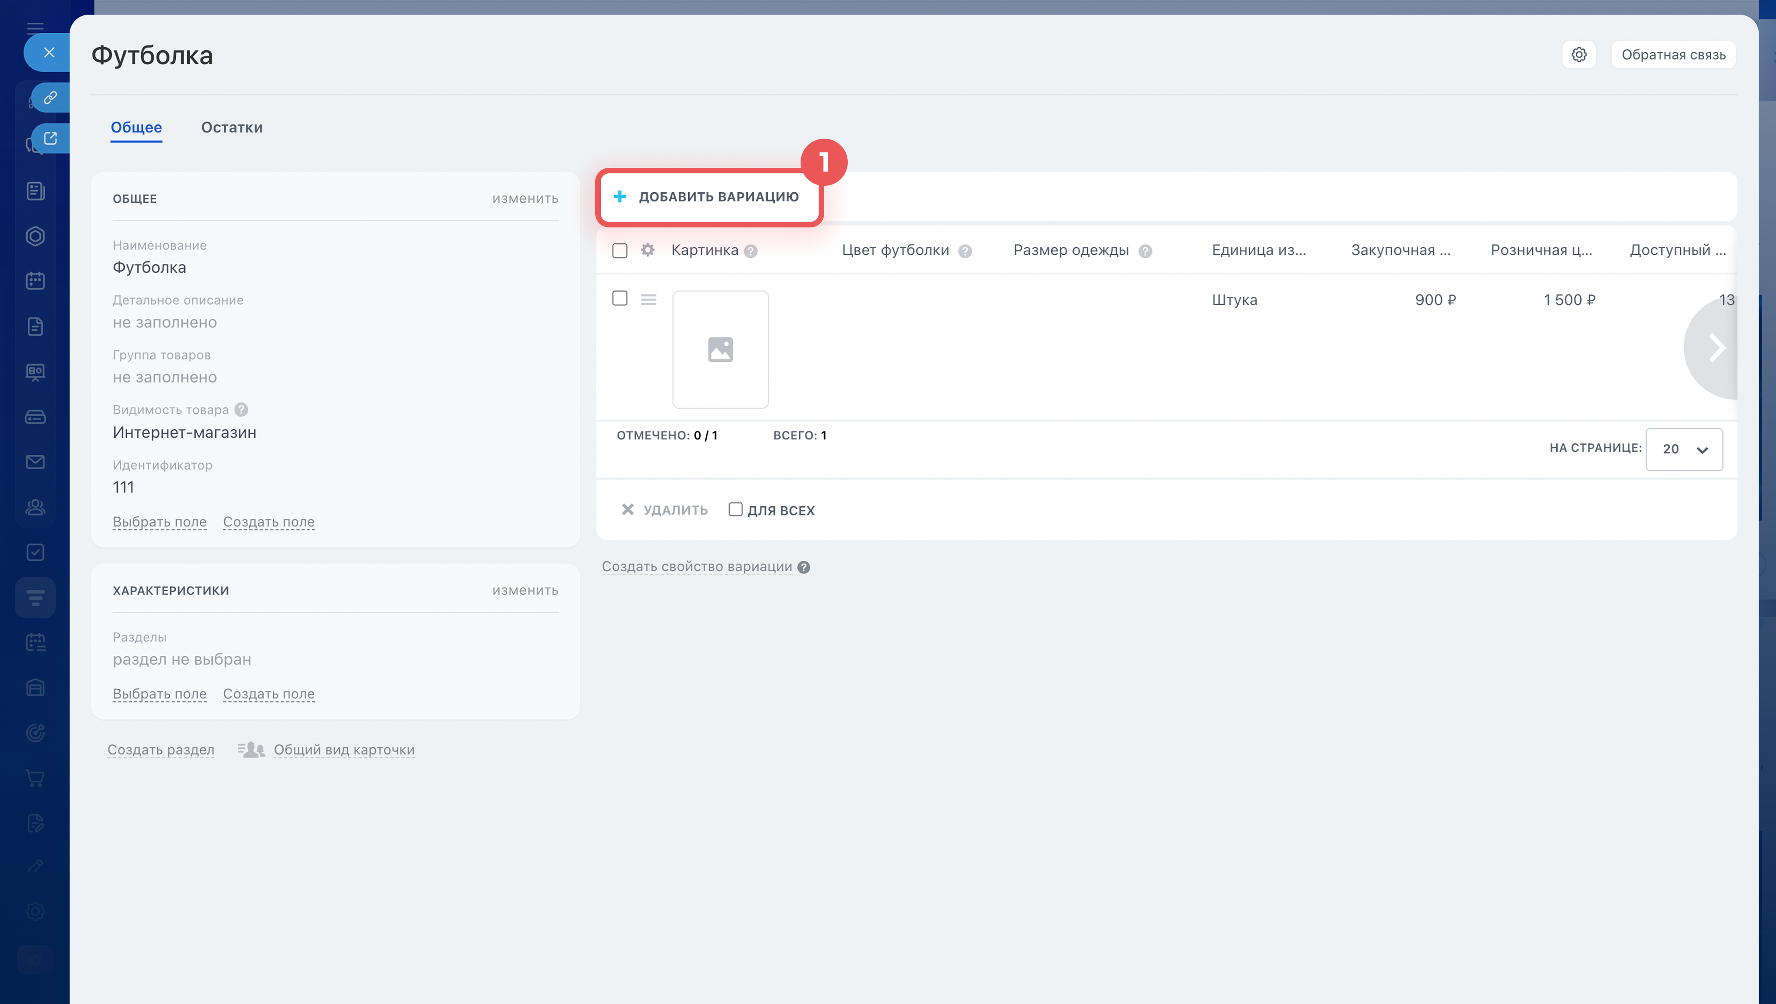This screenshot has height=1004, width=1776.
Task: Click the empty variation image placeholder
Action: point(720,349)
